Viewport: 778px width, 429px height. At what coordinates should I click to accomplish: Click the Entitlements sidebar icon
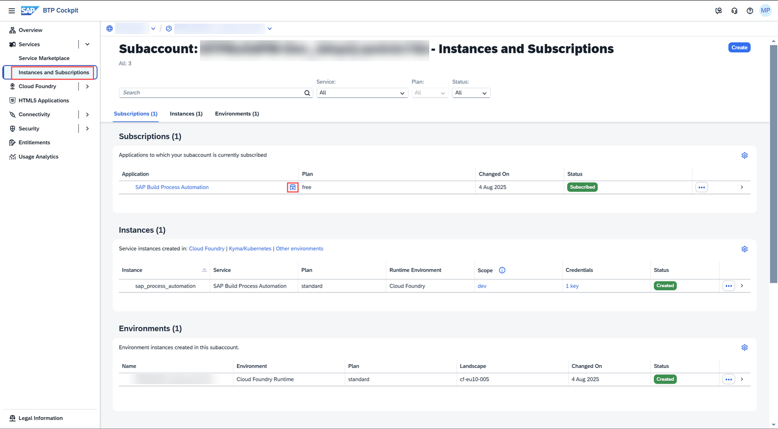[x=12, y=143]
